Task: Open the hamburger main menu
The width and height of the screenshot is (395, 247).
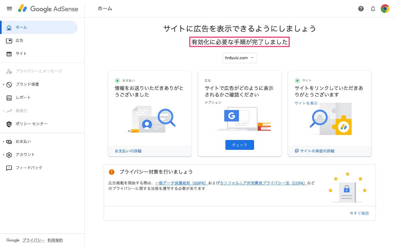Action: coord(9,9)
